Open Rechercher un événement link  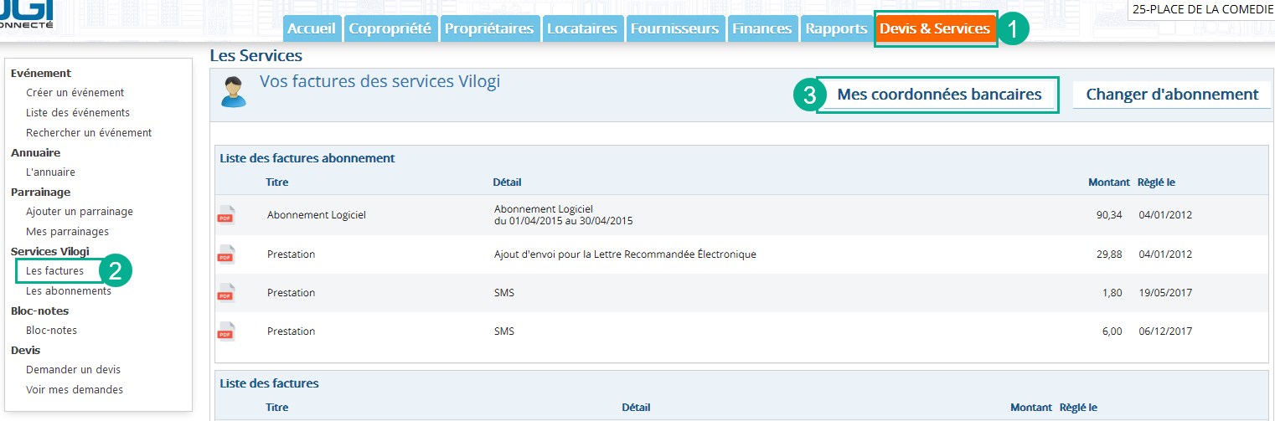click(89, 133)
